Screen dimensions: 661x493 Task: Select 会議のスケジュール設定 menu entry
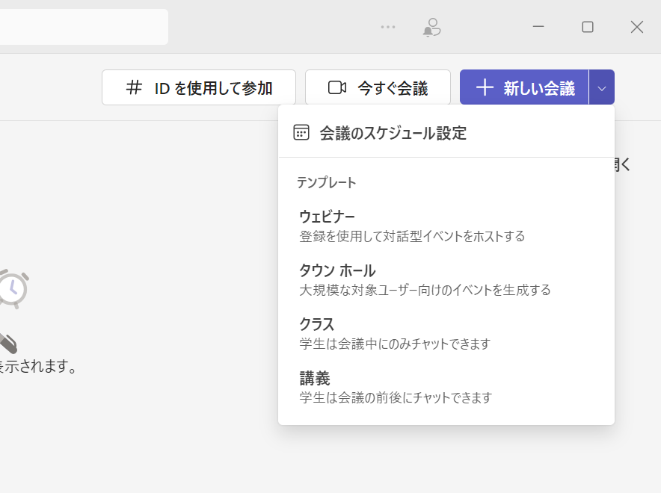(x=446, y=133)
